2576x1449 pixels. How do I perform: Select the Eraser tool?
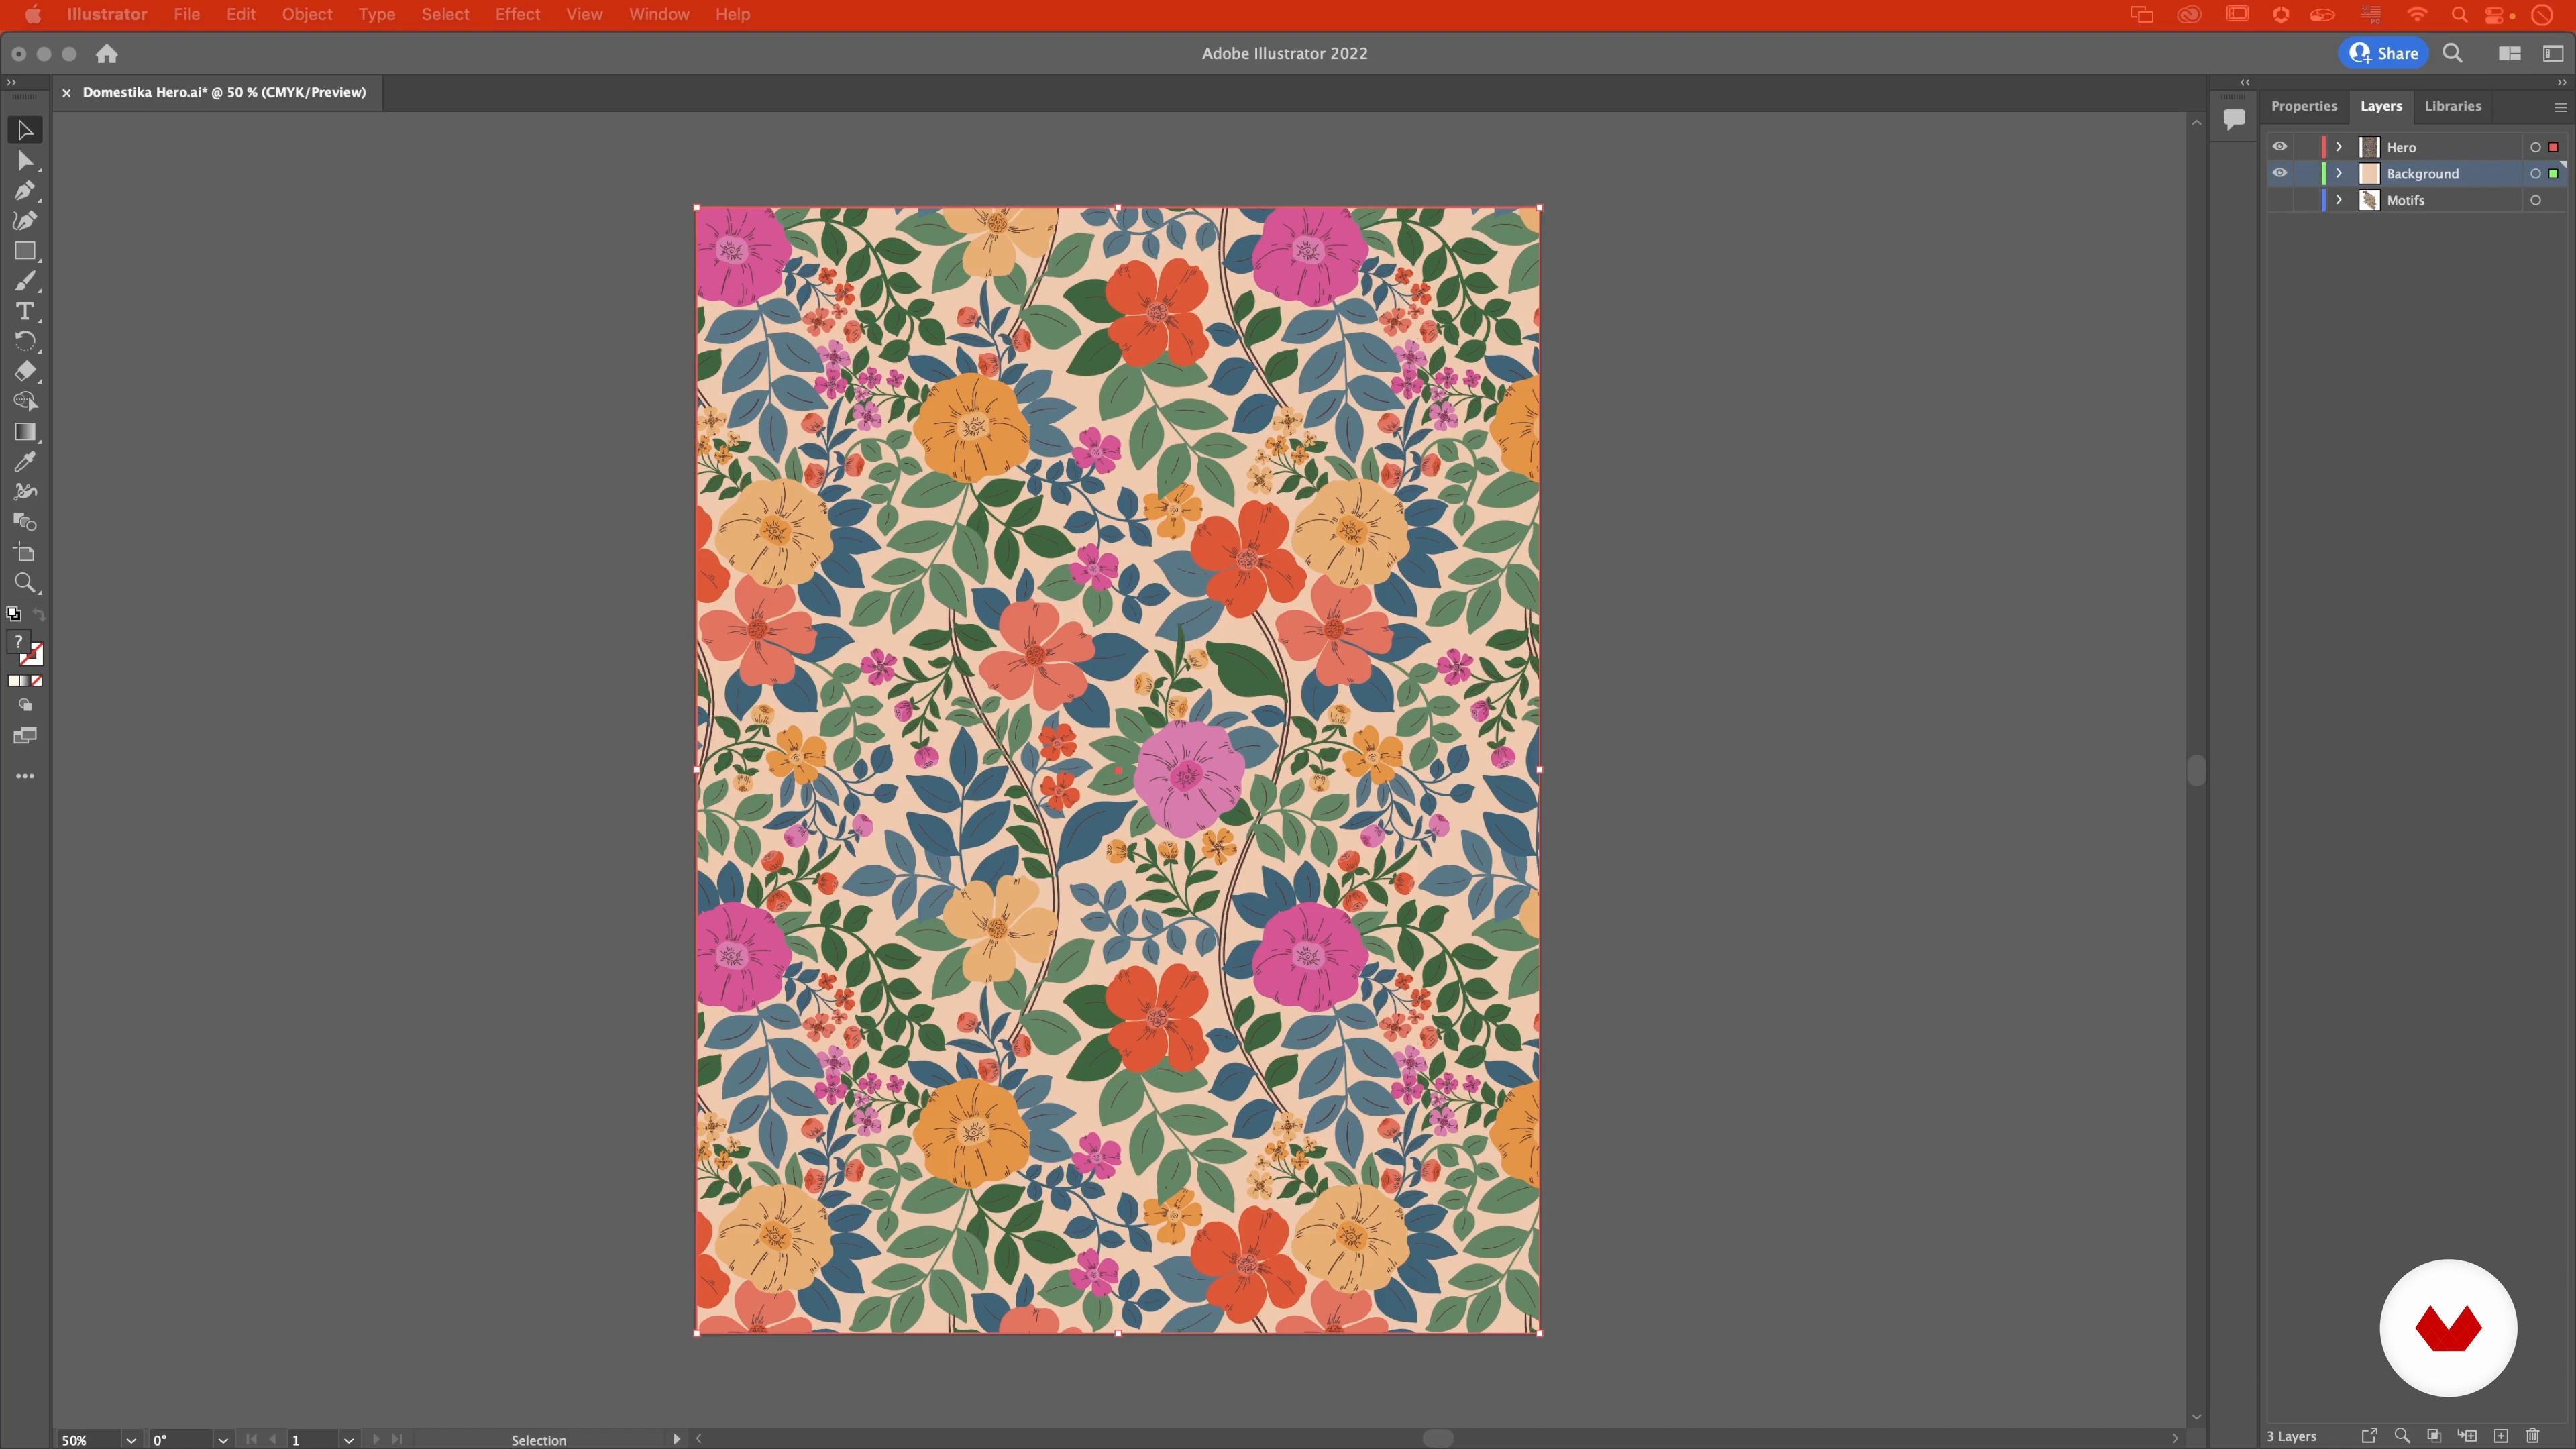[24, 372]
